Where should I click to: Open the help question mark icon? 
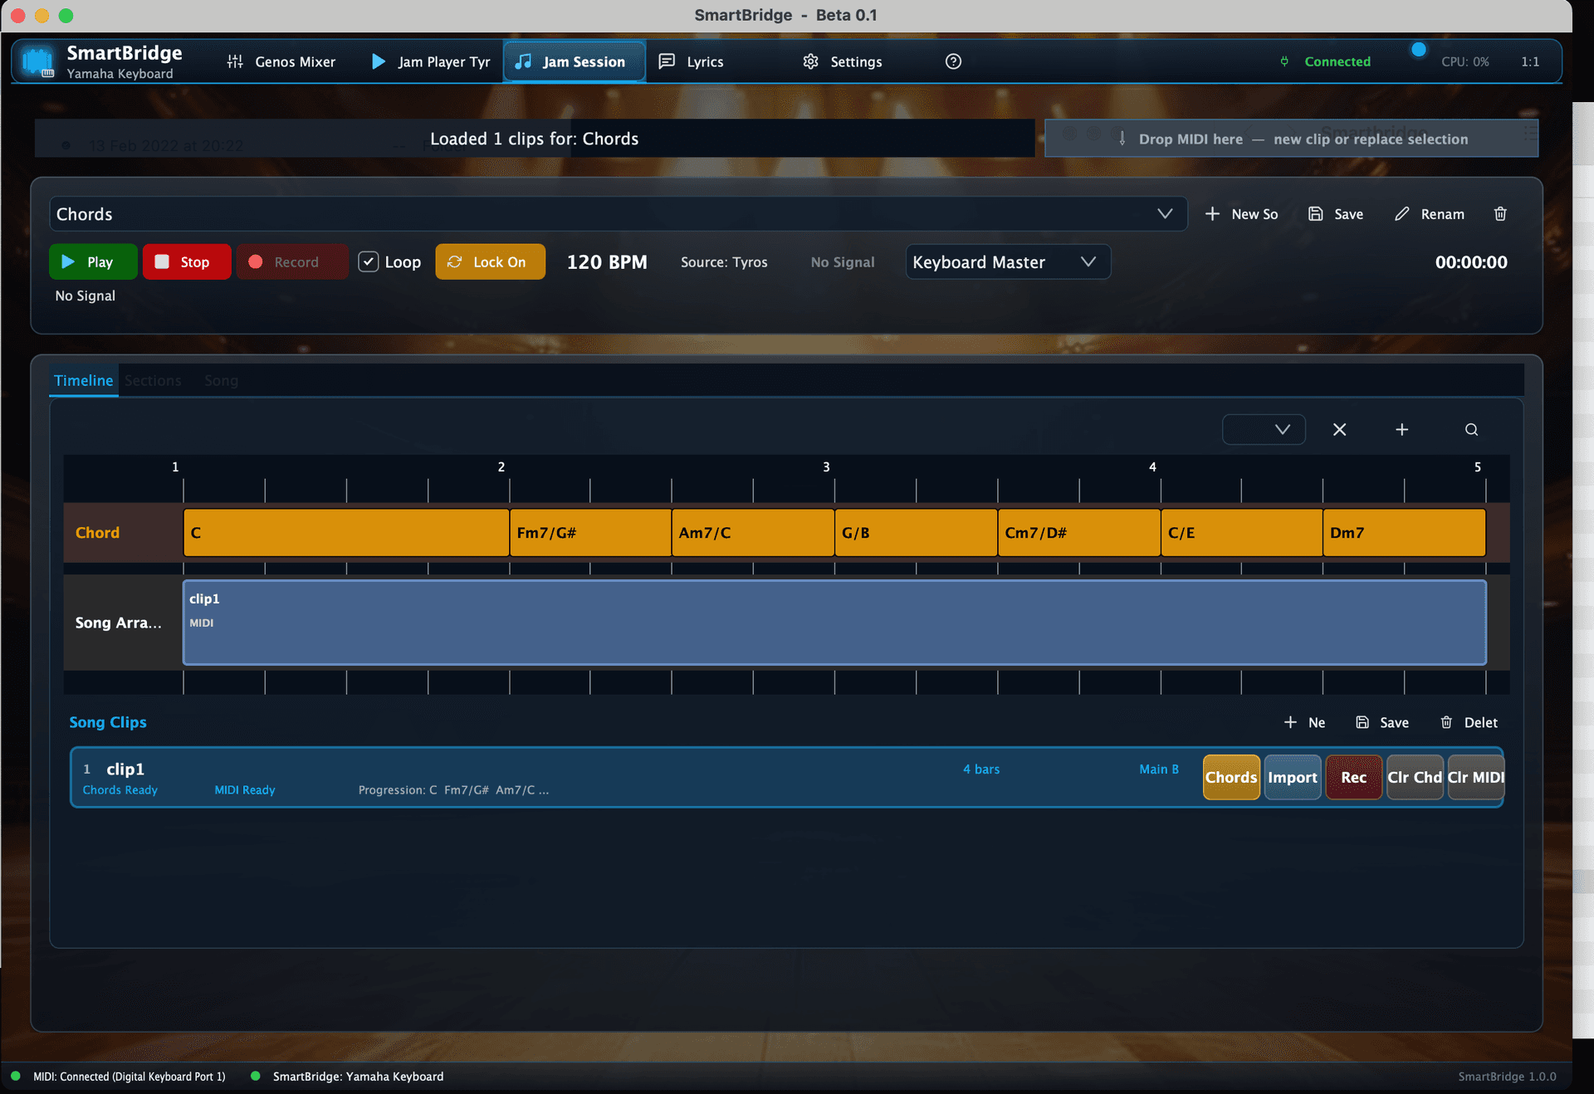pos(953,61)
